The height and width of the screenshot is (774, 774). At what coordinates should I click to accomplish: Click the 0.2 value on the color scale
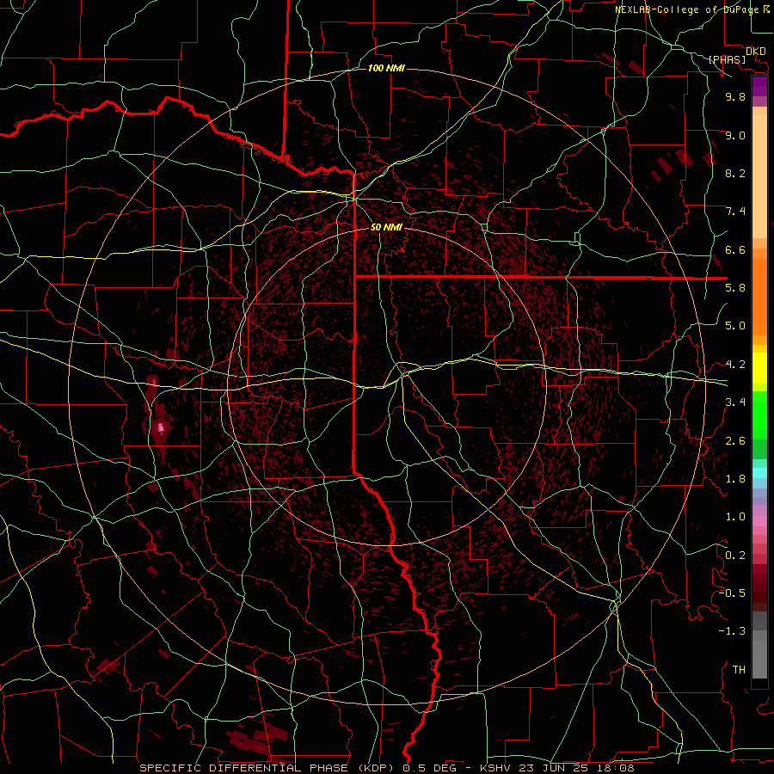[x=735, y=556]
